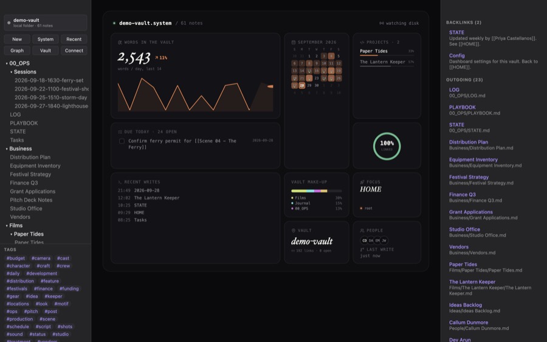Click the people icon in the People card
Image resolution: width=547 pixels, height=342 pixels.
coord(362,231)
